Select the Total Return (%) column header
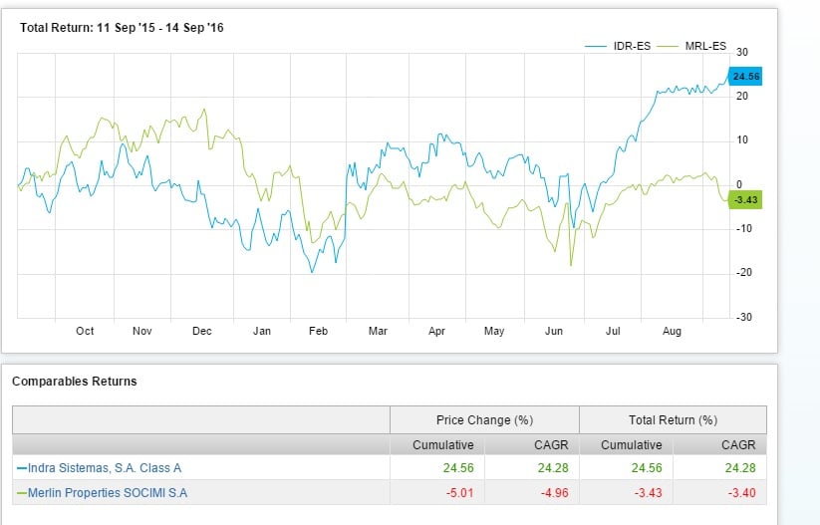820x525 pixels. (x=673, y=420)
